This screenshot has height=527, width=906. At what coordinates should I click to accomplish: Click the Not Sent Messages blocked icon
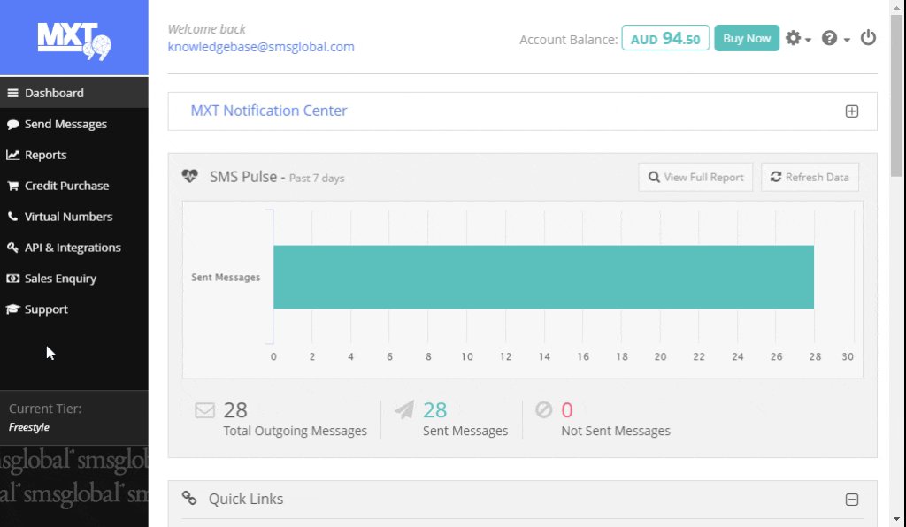pos(543,410)
